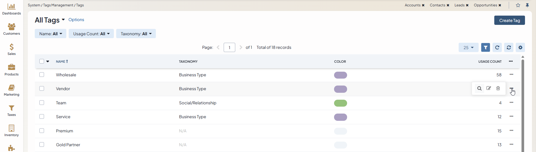The width and height of the screenshot is (536, 152).
Task: Open grid settings gear icon
Action: (520, 47)
